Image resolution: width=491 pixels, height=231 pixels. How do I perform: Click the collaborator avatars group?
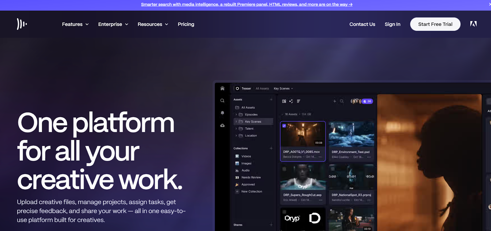(x=356, y=101)
